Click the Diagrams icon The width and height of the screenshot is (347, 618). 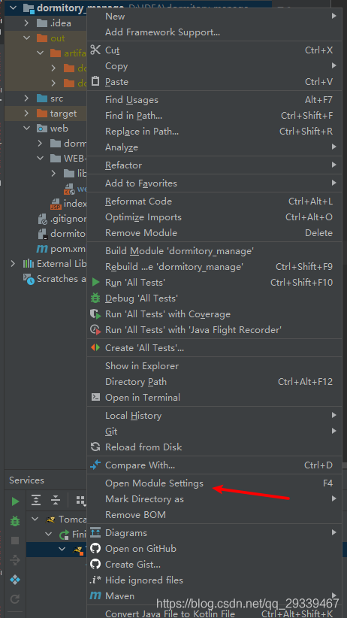95,533
